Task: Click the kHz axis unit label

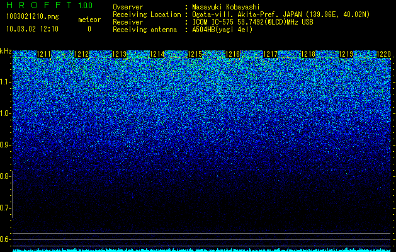Action: point(6,51)
